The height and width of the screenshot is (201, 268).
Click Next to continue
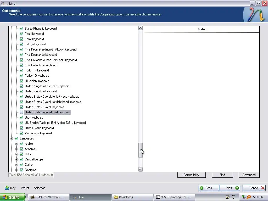click(x=230, y=188)
